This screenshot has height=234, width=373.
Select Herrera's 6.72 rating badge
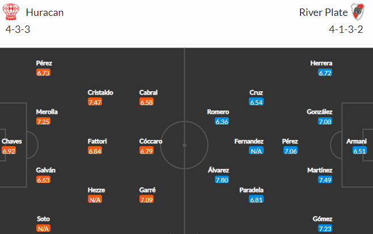[x=325, y=73]
